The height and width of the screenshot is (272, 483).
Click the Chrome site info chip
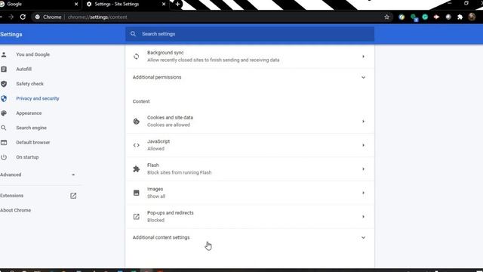[x=48, y=17]
